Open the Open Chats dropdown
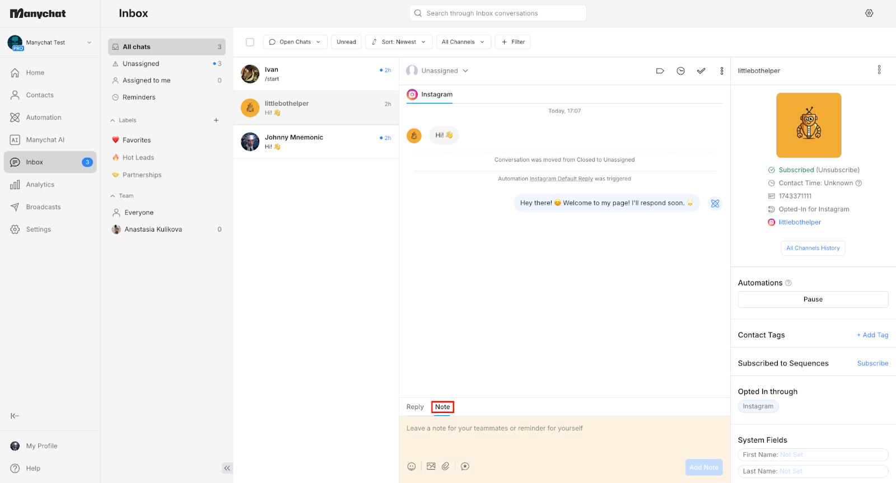 point(295,42)
